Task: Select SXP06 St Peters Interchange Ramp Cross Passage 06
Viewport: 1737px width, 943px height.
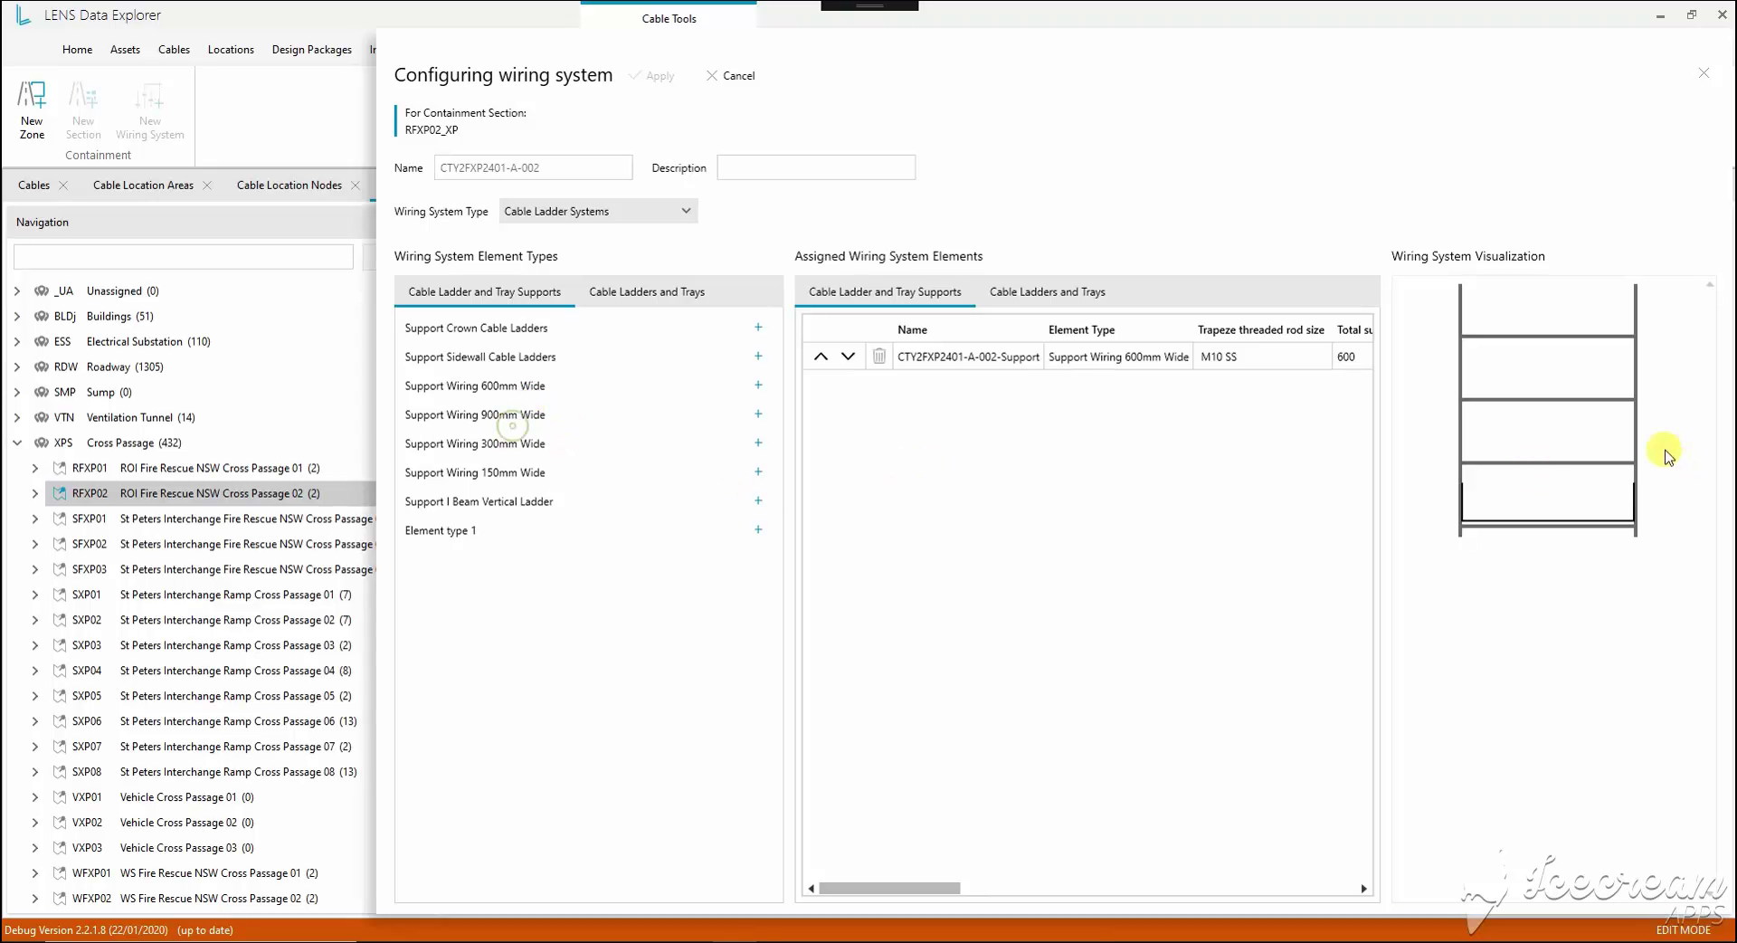Action: (214, 721)
